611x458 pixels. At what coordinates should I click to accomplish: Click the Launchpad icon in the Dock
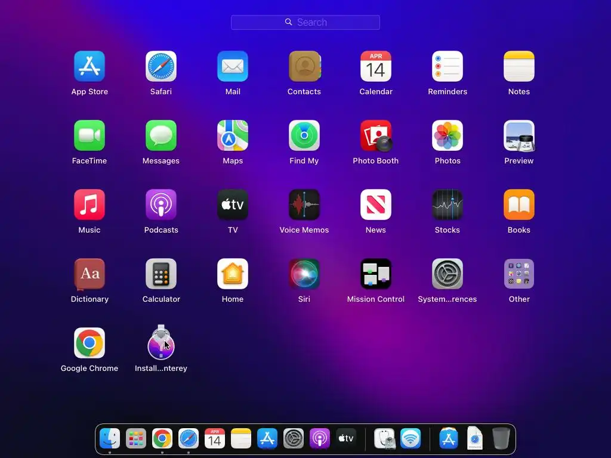point(136,438)
